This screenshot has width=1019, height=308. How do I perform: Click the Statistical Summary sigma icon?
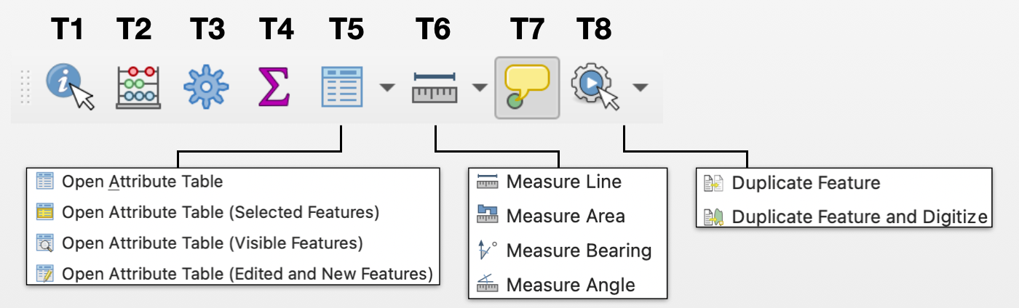click(274, 87)
